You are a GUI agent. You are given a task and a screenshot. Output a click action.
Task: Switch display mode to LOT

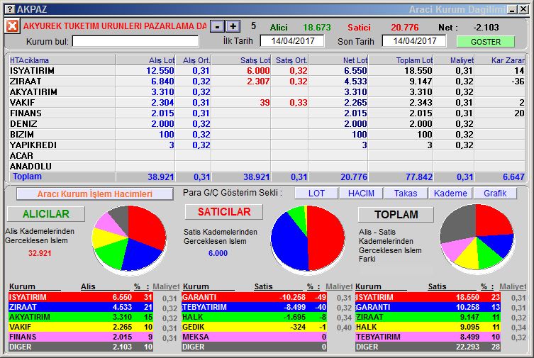coord(316,194)
